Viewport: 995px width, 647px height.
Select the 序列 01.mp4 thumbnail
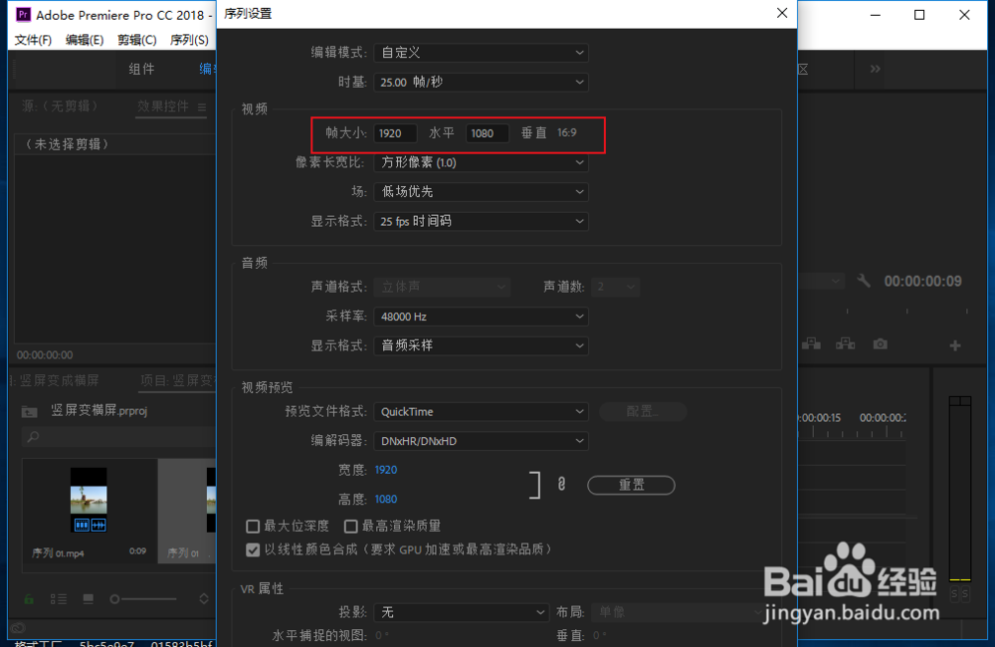(89, 500)
